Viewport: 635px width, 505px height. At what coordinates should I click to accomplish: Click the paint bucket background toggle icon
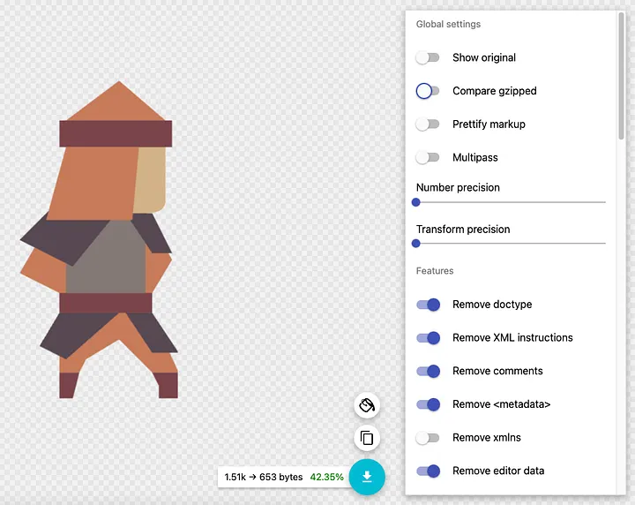(x=367, y=405)
